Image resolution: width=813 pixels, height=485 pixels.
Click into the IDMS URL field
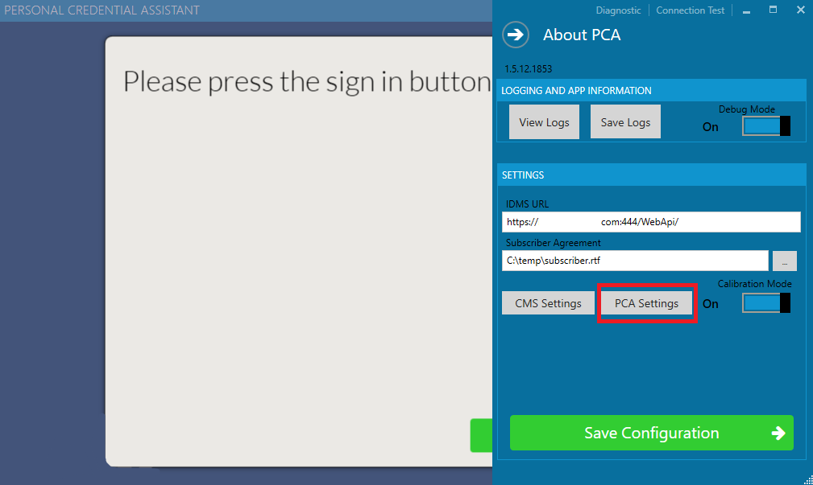pyautogui.click(x=651, y=222)
